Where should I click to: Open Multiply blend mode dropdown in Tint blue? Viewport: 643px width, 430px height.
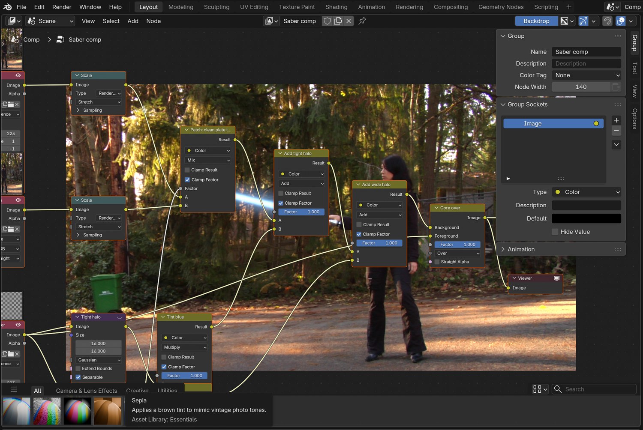pyautogui.click(x=185, y=347)
